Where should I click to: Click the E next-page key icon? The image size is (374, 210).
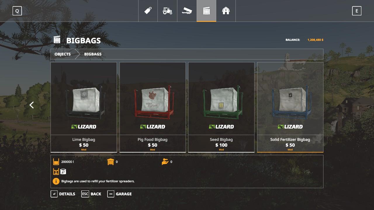pos(357,11)
